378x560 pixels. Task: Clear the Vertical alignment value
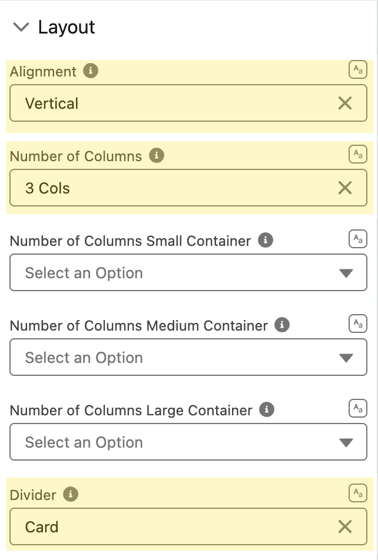(x=345, y=103)
